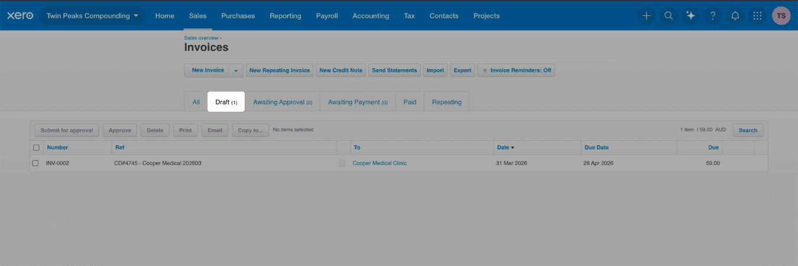798x266 pixels.
Task: Open the TS user avatar menu
Action: click(781, 16)
